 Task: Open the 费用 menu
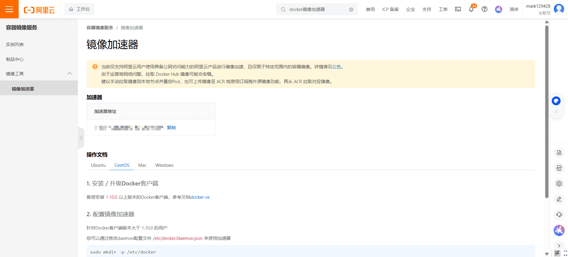point(370,9)
